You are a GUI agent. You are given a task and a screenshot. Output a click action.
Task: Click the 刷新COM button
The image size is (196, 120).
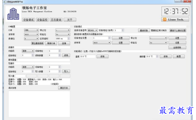point(51,43)
